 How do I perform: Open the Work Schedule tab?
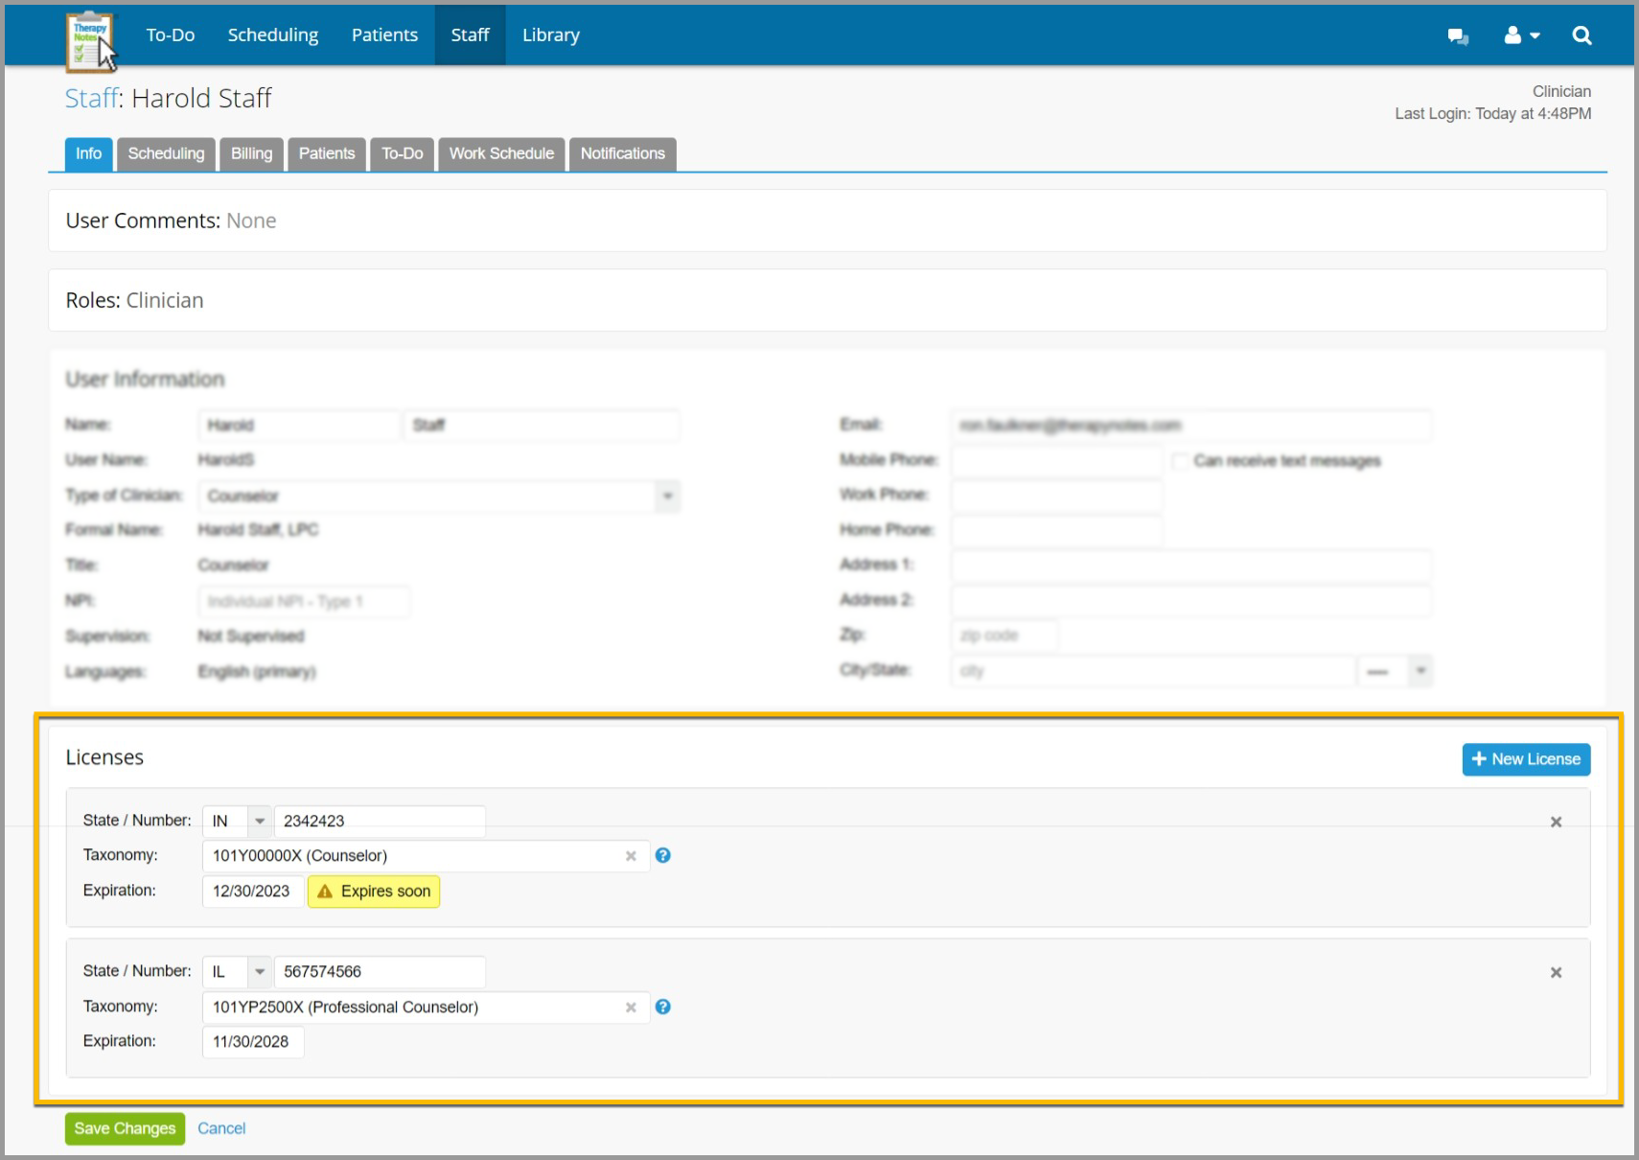coord(500,153)
